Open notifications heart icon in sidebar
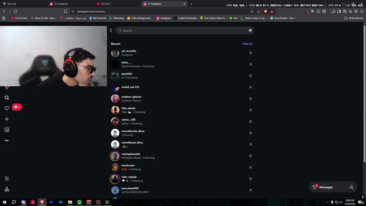 click(x=7, y=108)
